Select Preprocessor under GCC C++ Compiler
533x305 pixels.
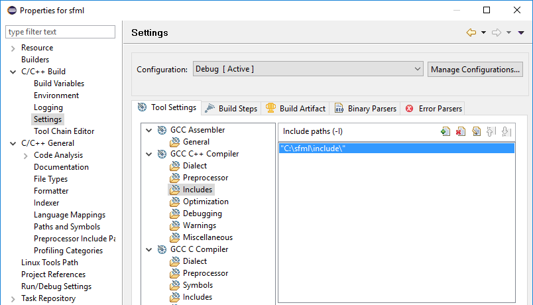click(206, 178)
